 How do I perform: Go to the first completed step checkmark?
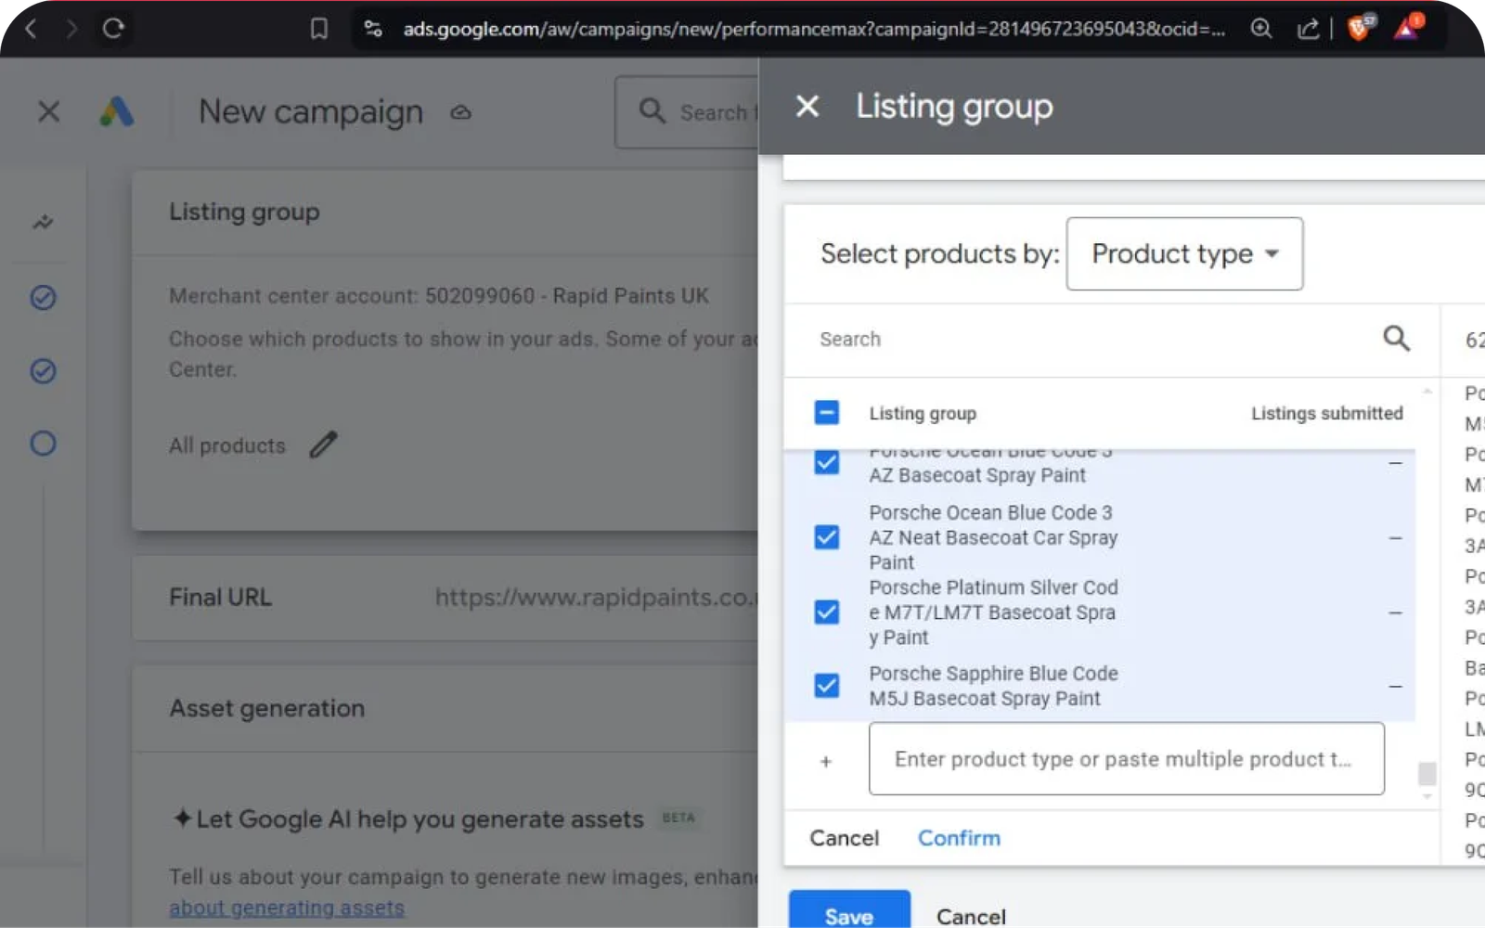(43, 297)
